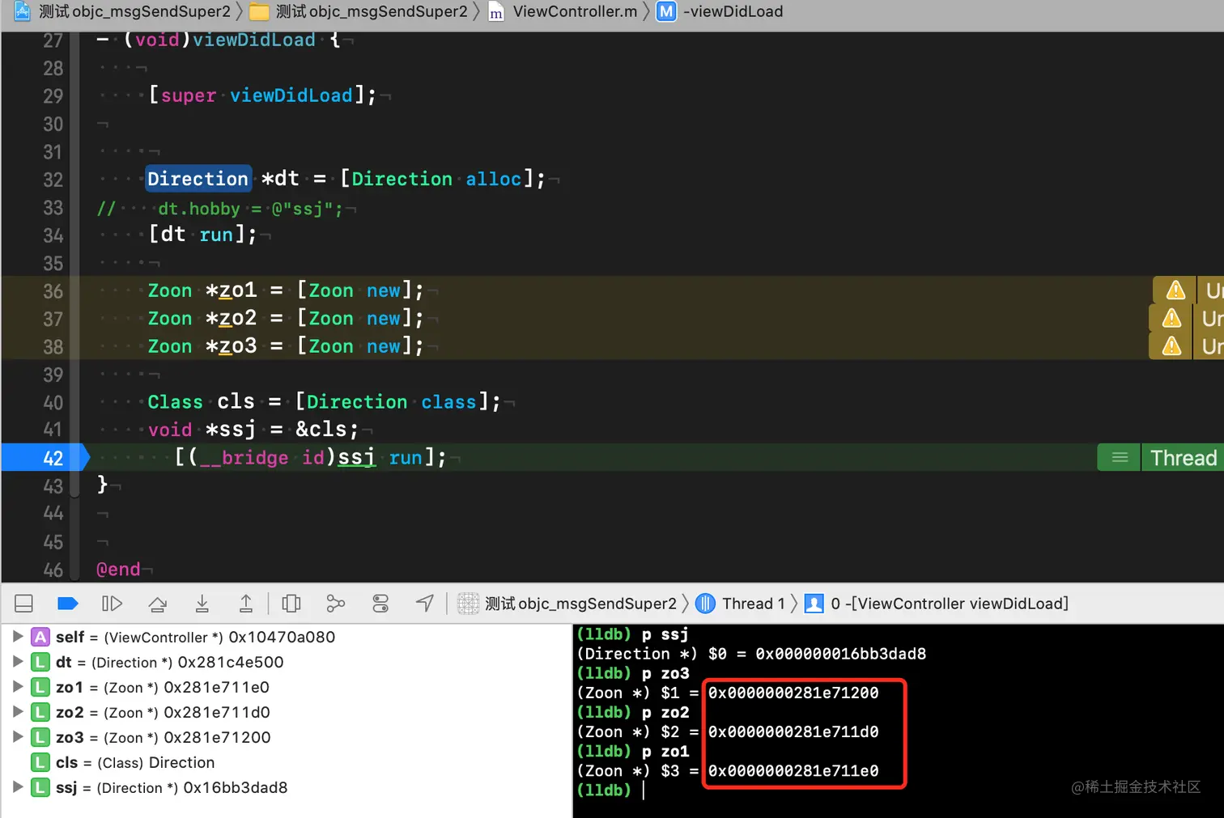
Task: Open the ViewController.m file icon in the jump bar
Action: [x=496, y=12]
